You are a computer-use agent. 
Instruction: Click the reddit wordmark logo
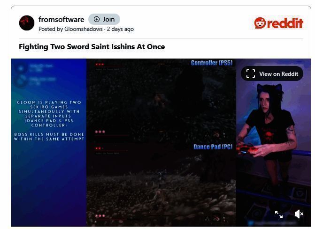coord(285,23)
